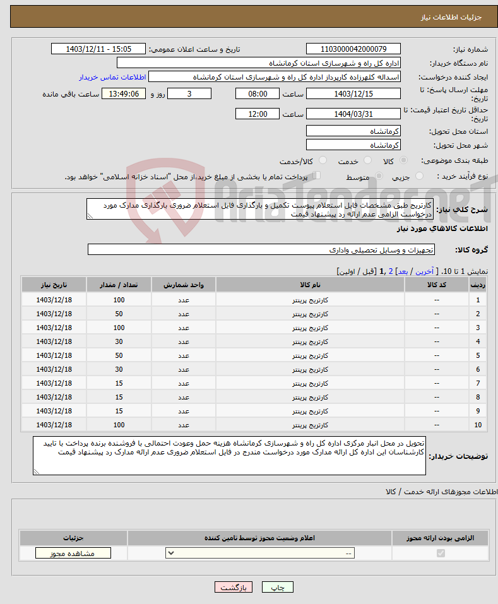The image size is (498, 604).
Task: Click the resize grip of buyer notes box
Action: point(37,471)
